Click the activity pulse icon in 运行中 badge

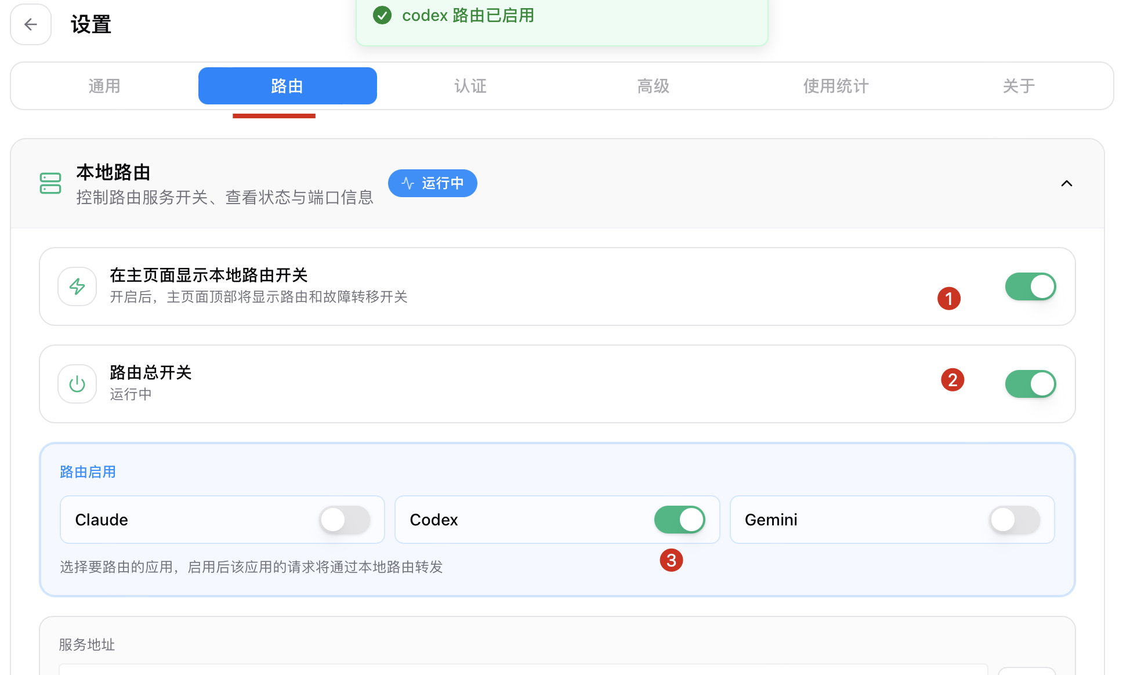coord(408,183)
